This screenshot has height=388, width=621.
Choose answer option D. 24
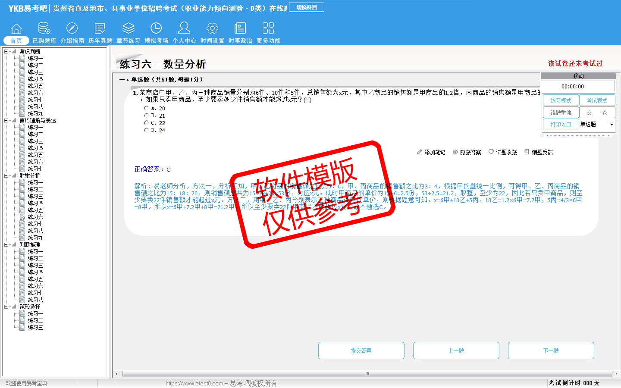pyautogui.click(x=146, y=130)
